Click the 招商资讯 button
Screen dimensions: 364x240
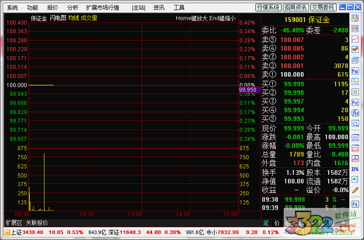pos(295,7)
